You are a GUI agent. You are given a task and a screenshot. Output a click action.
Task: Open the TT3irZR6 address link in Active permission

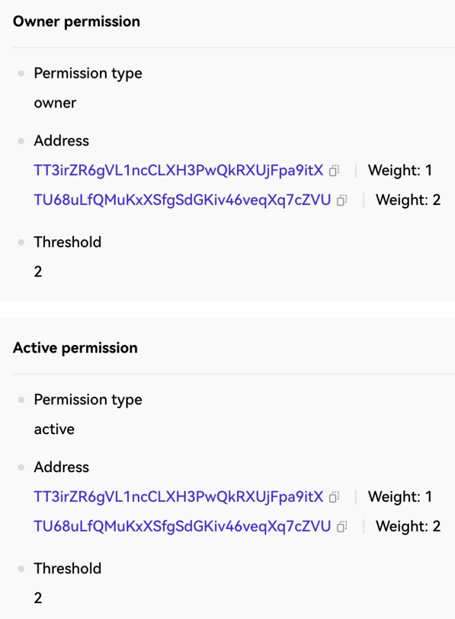178,497
